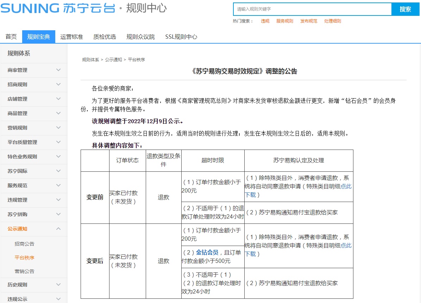Click the SUNING 苏宁云台 logo
This screenshot has height=303, width=421.
(x=58, y=8)
